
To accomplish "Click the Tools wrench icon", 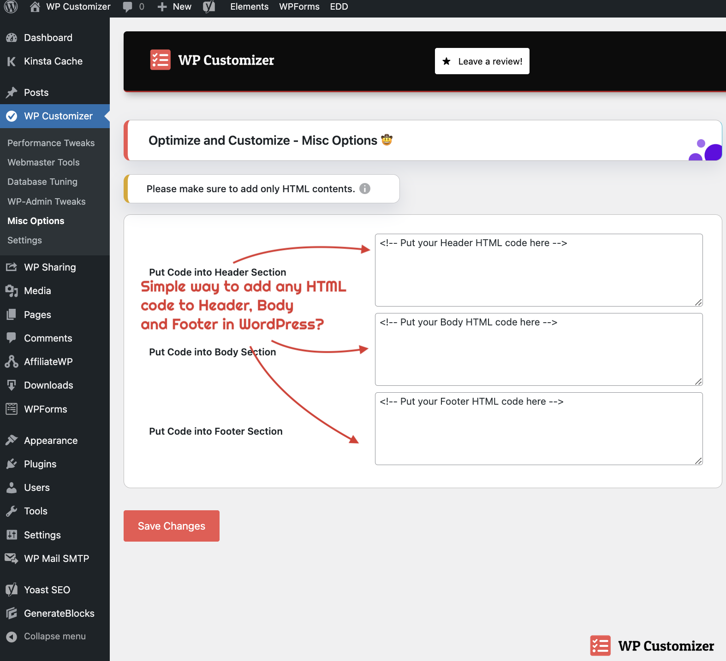I will click(12, 511).
